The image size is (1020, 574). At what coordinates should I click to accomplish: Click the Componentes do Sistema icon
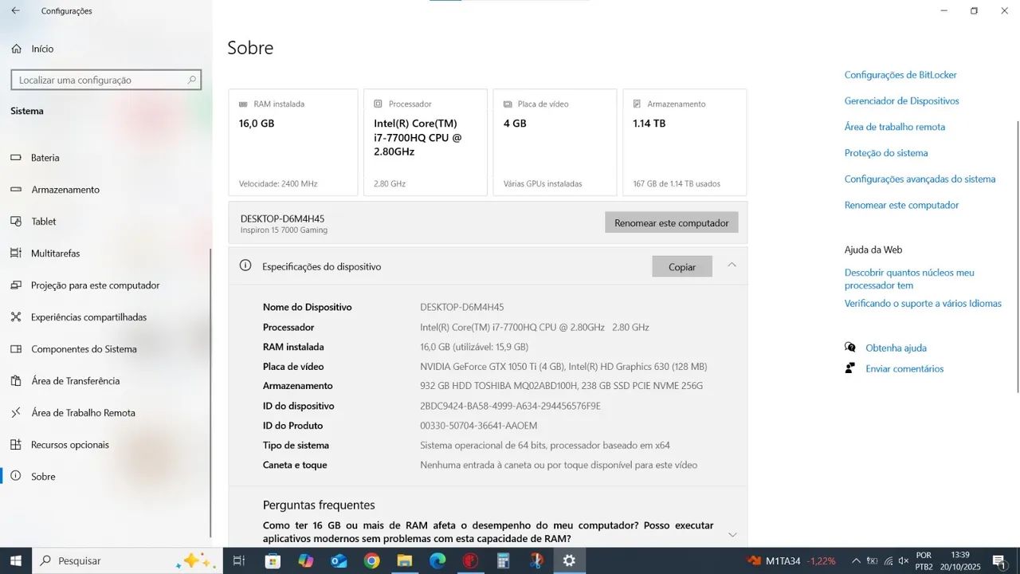16,349
